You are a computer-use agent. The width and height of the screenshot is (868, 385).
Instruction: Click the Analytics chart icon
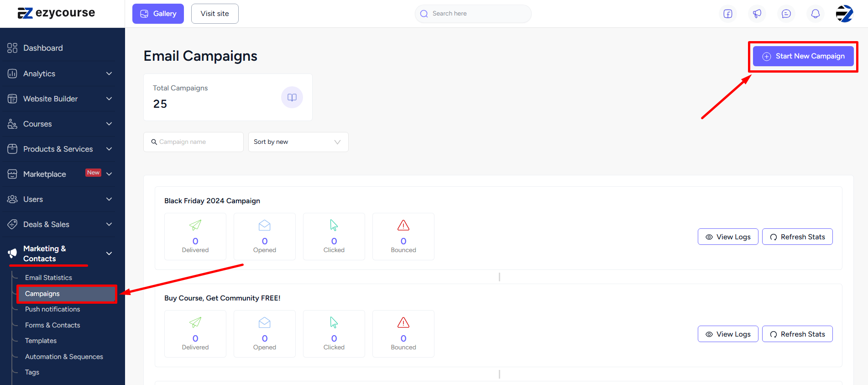12,74
